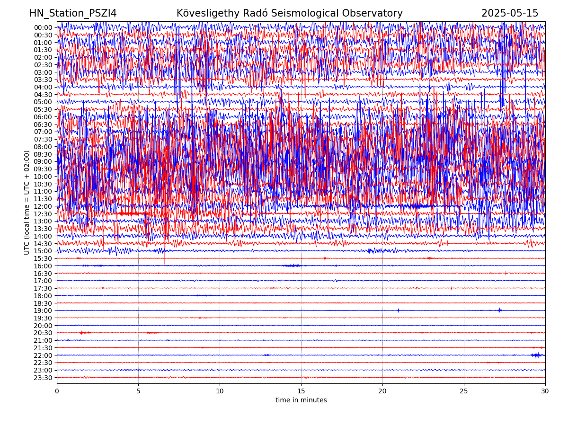568x426 pixels.
Task: Click the blue burst ending the 22:00 trace
Action: click(537, 355)
